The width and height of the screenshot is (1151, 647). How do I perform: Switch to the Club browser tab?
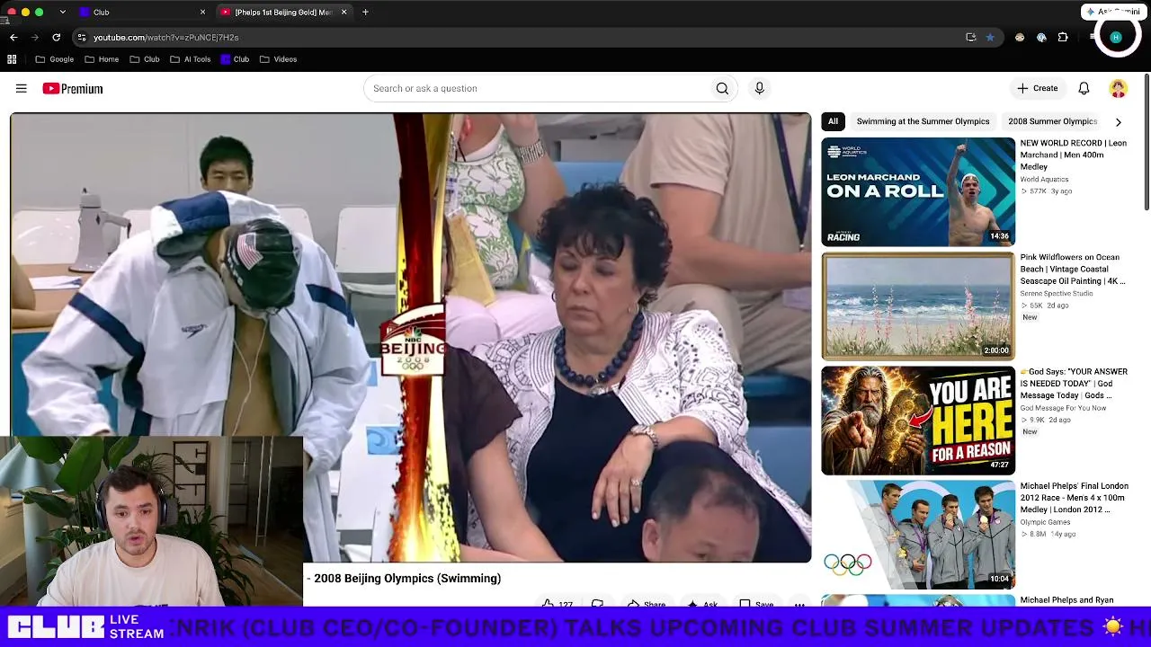142,12
